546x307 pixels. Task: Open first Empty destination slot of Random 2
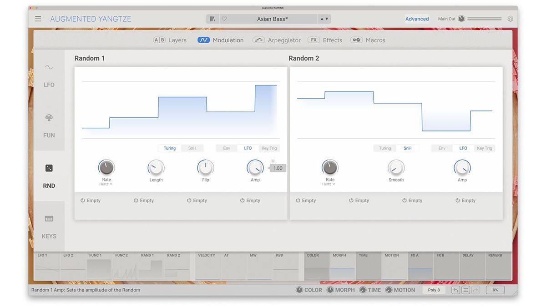coord(306,201)
